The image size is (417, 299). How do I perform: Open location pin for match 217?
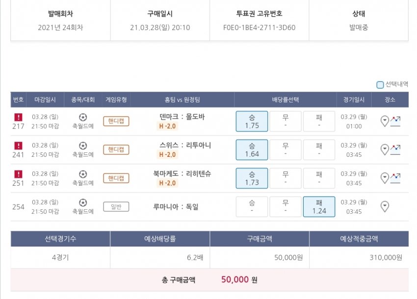pyautogui.click(x=385, y=121)
